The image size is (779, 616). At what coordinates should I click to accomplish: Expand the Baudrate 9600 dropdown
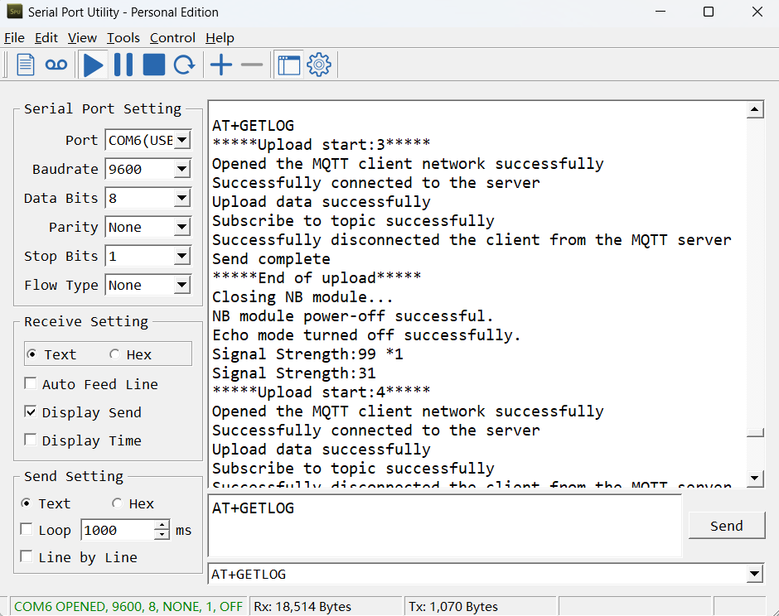pyautogui.click(x=182, y=169)
